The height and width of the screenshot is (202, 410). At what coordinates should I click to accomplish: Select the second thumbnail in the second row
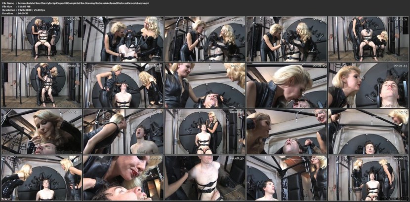pyautogui.click(x=123, y=85)
